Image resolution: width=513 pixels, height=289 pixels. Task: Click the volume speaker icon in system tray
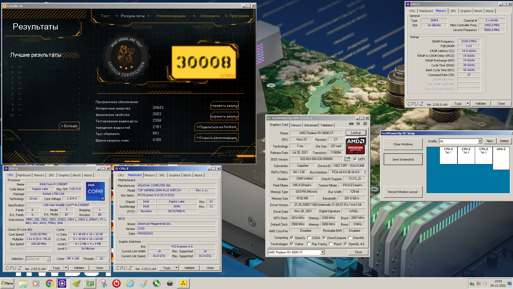(x=485, y=283)
